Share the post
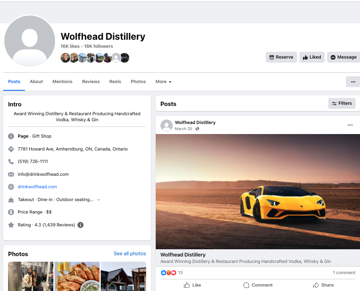 click(x=323, y=285)
